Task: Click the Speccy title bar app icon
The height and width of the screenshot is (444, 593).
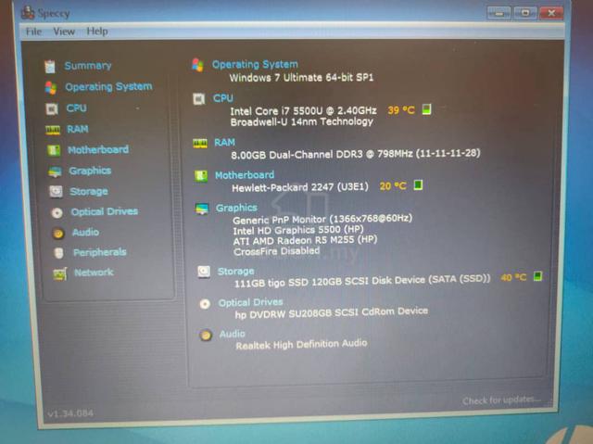Action: tap(28, 12)
